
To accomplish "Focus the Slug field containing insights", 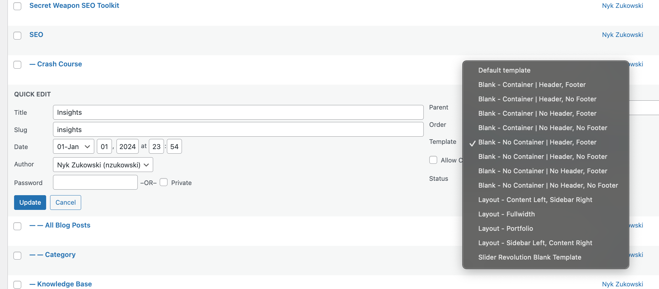I will pos(238,129).
